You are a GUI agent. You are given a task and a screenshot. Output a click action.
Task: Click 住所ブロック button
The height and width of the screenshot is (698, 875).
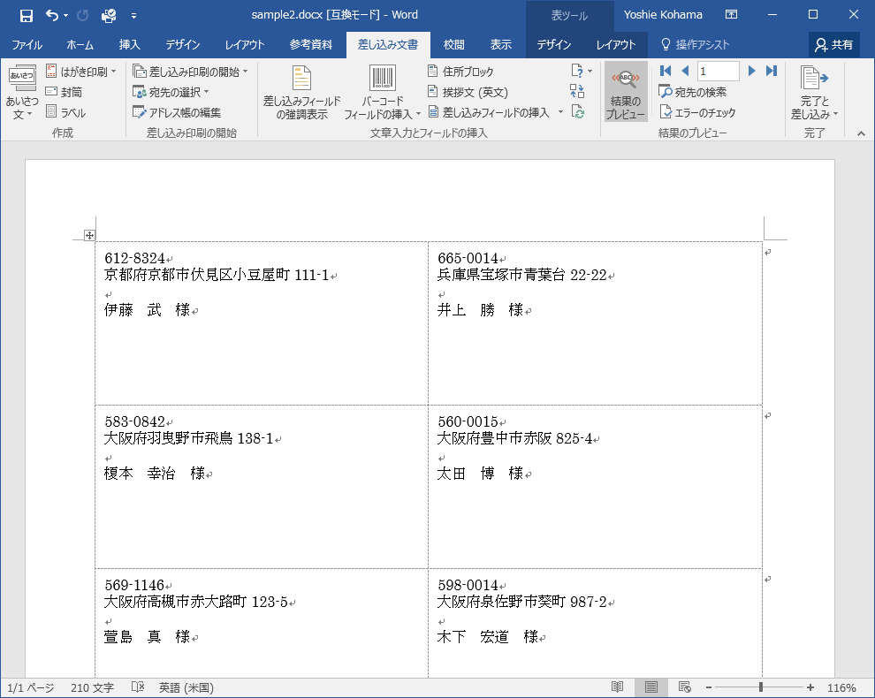coord(461,72)
